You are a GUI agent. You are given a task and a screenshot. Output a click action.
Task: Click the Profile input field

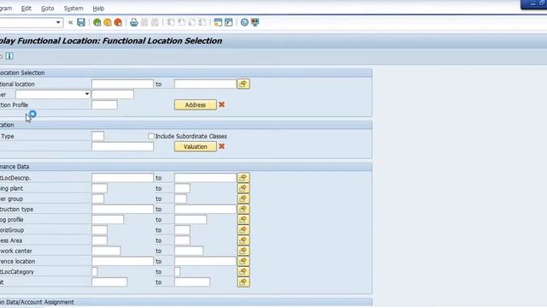104,104
